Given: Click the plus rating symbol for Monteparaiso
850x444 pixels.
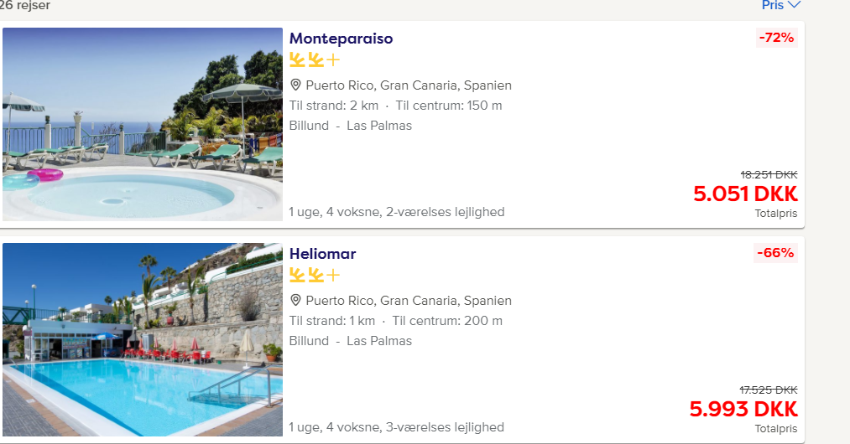Looking at the screenshot, I should pos(333,59).
